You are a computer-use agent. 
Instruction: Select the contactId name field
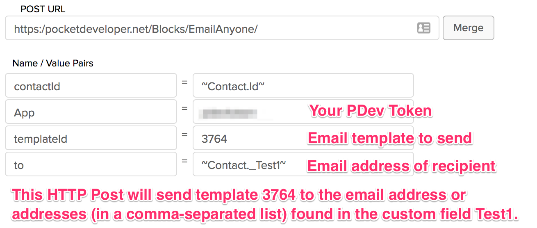pos(91,85)
